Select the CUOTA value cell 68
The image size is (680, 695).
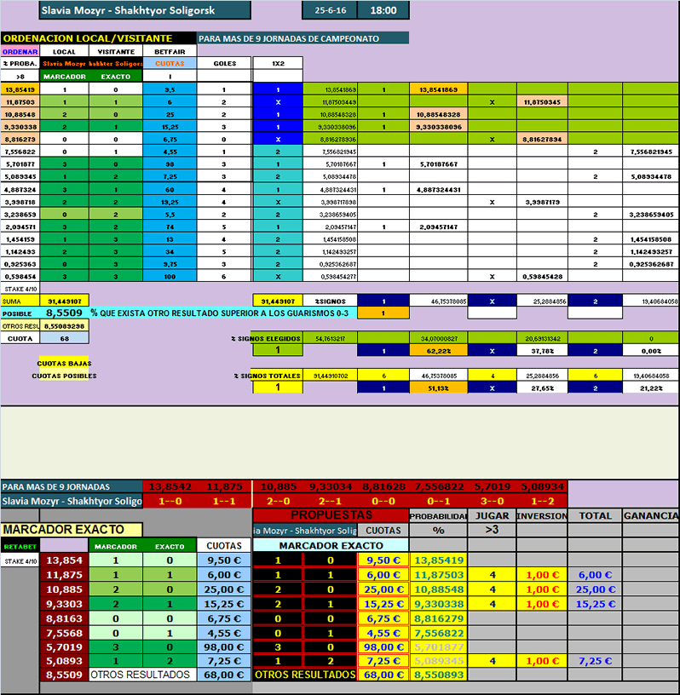pos(64,339)
